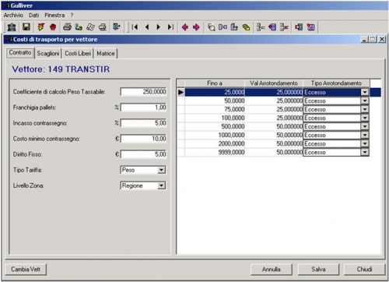Go to the first record
The image size is (389, 282).
tap(135, 27)
